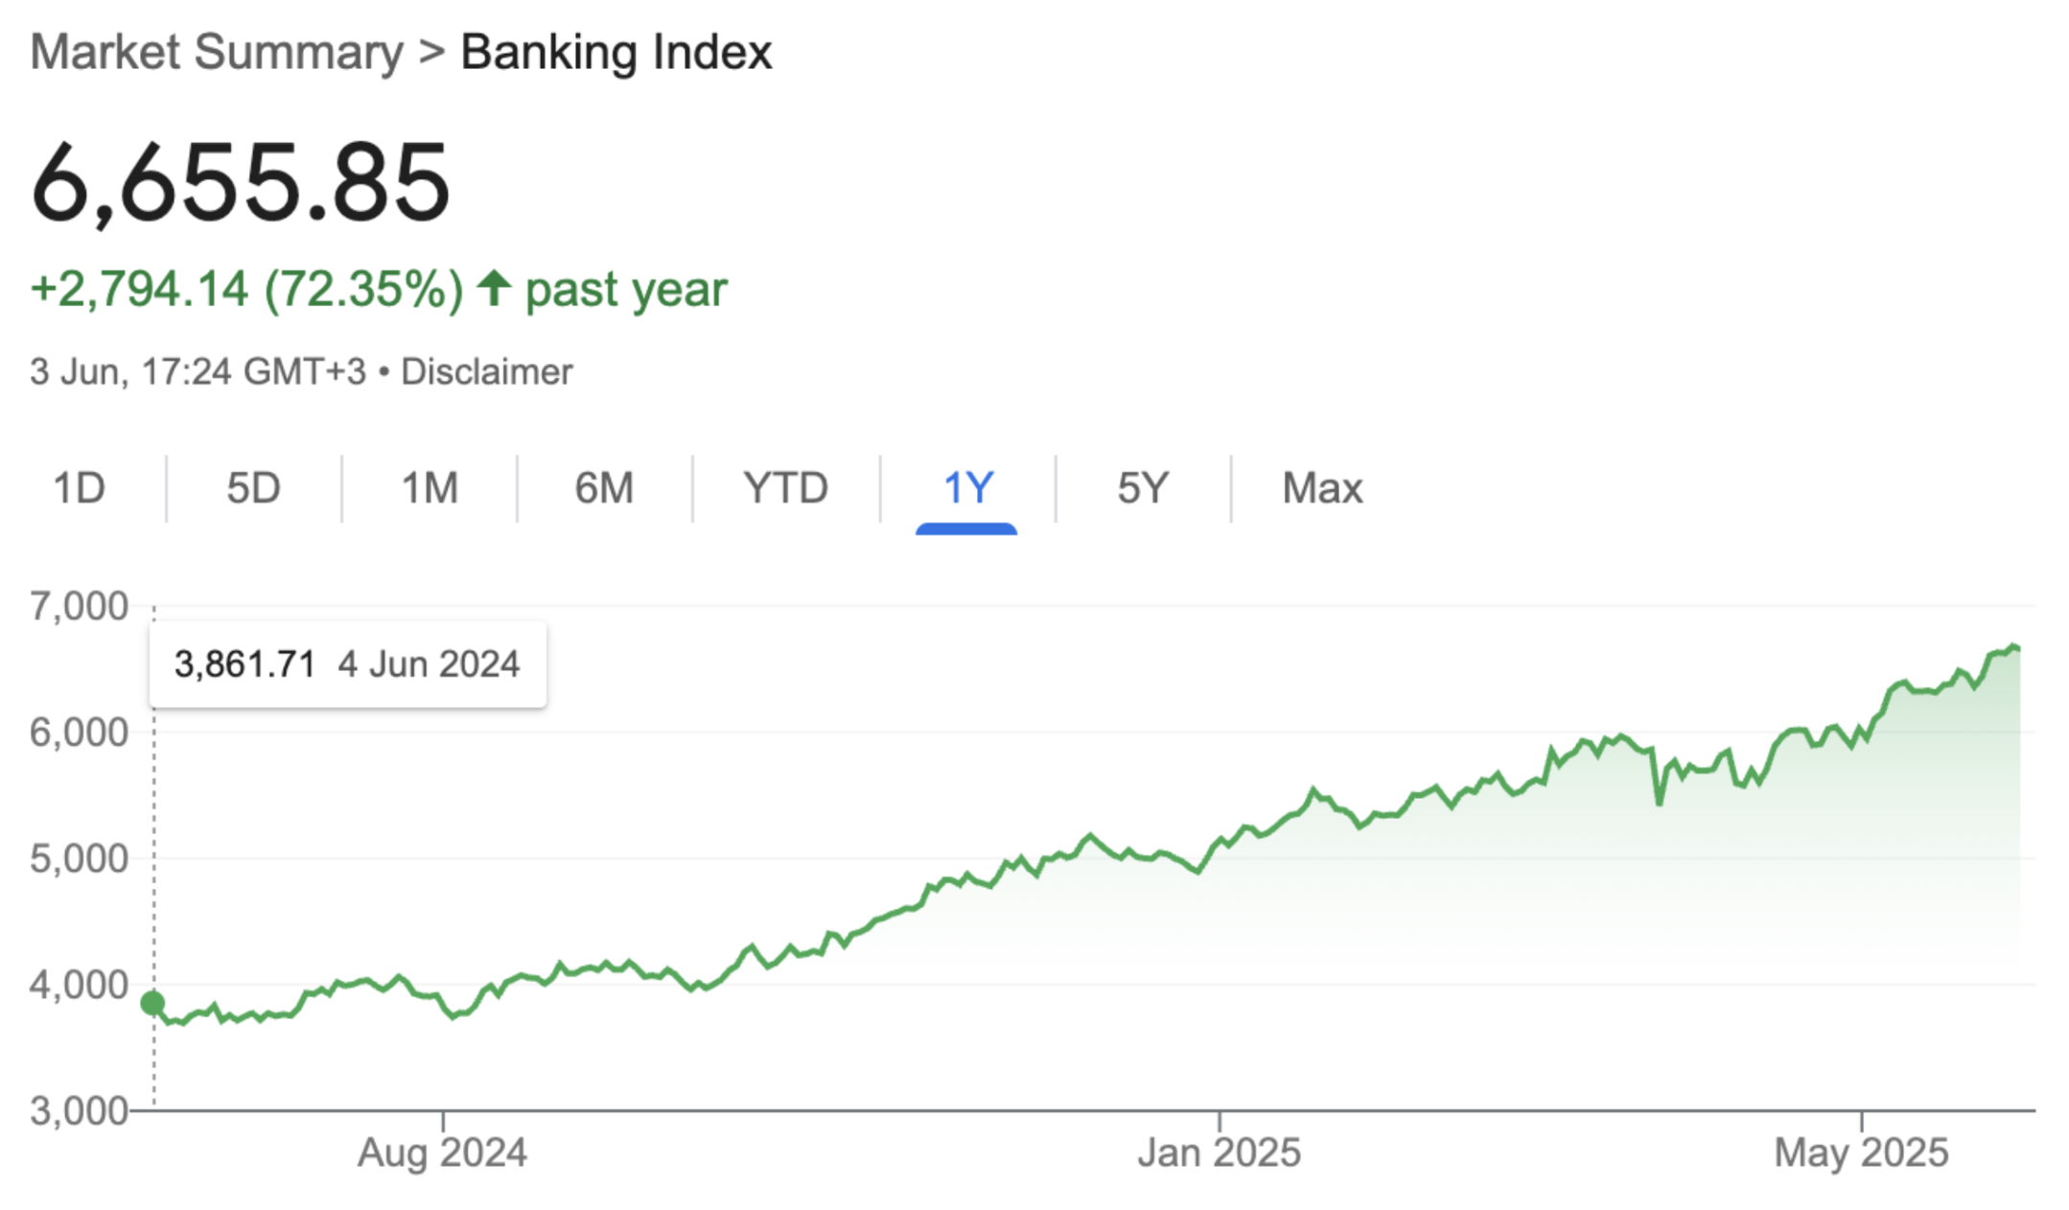Click the Aug 2024 axis label
Image resolution: width=2069 pixels, height=1210 pixels.
pos(442,1152)
